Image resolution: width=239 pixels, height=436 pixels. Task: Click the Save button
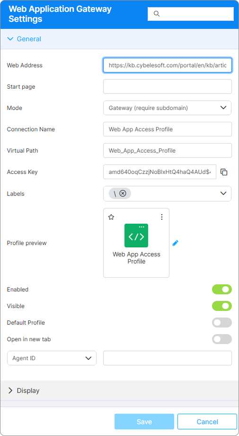(144, 421)
